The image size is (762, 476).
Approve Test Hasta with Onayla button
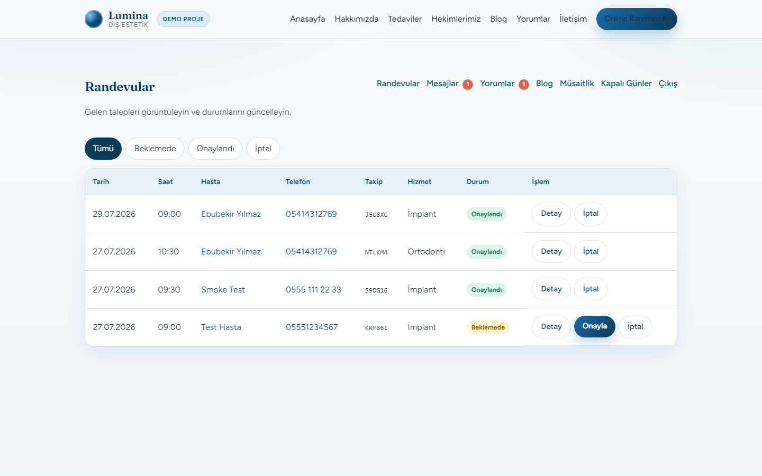(595, 326)
